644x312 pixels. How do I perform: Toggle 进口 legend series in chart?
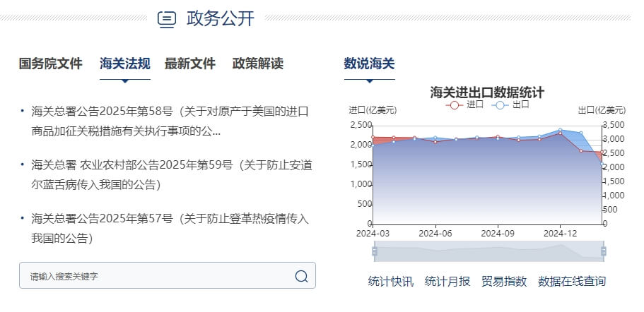click(464, 104)
